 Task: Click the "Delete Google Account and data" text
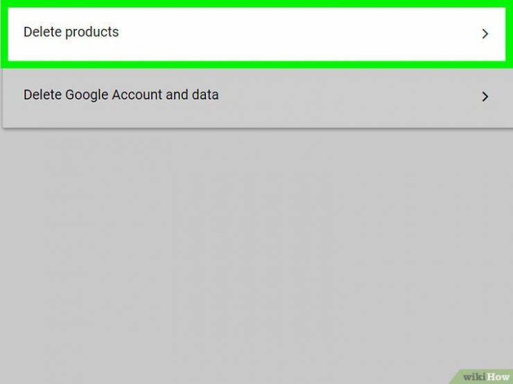pos(121,95)
